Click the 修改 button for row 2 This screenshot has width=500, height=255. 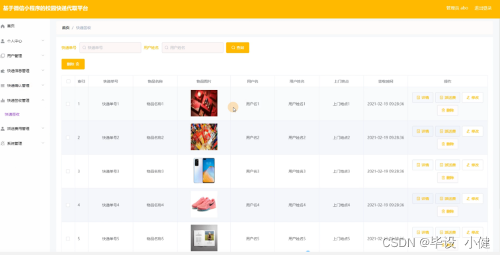pos(473,131)
